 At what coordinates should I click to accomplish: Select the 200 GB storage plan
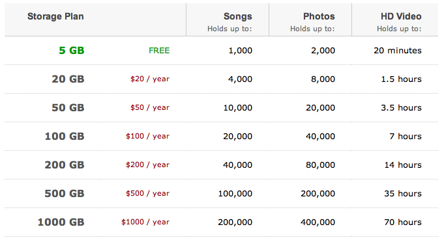(x=65, y=165)
